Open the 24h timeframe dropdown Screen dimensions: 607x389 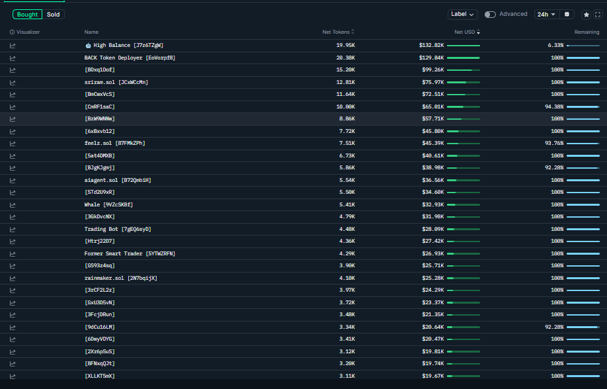point(546,15)
